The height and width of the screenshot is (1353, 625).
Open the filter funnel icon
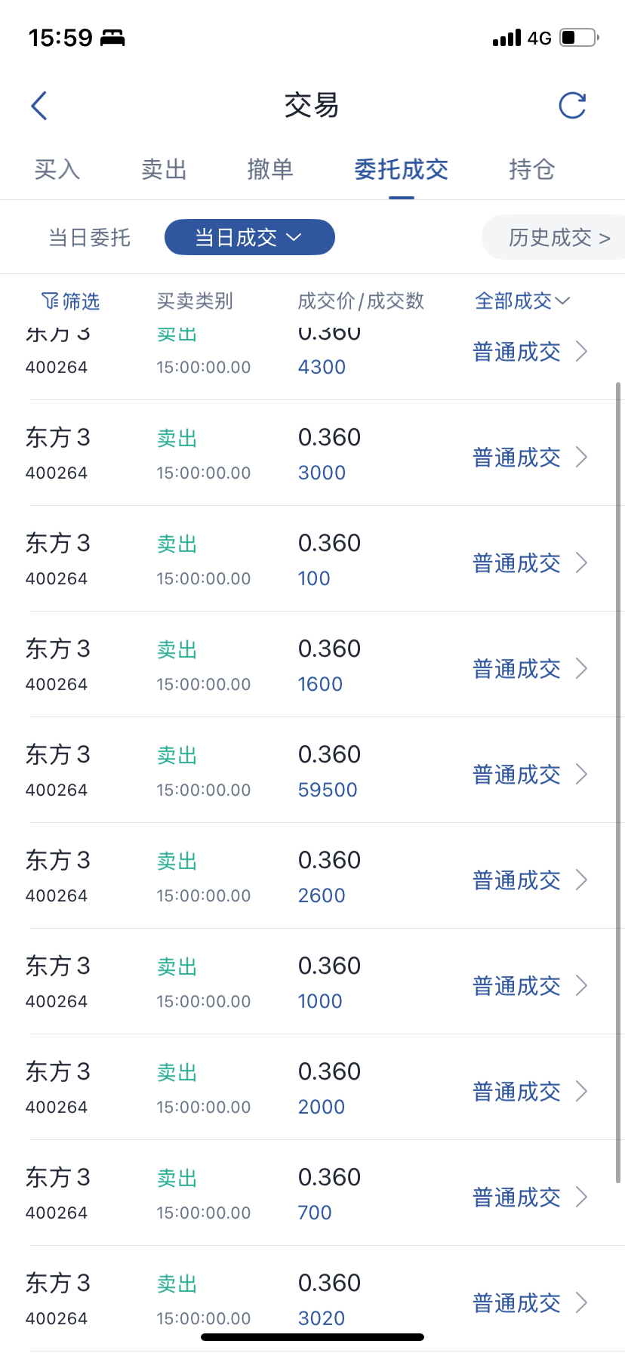[x=50, y=301]
